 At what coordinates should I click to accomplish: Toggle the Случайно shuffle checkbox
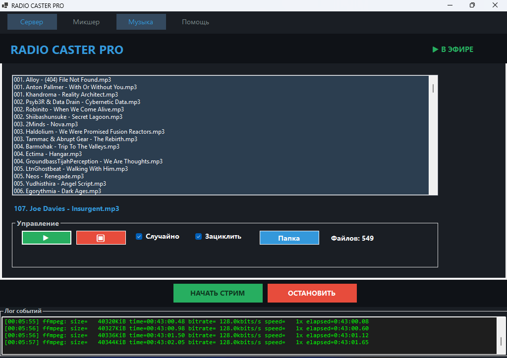139,237
